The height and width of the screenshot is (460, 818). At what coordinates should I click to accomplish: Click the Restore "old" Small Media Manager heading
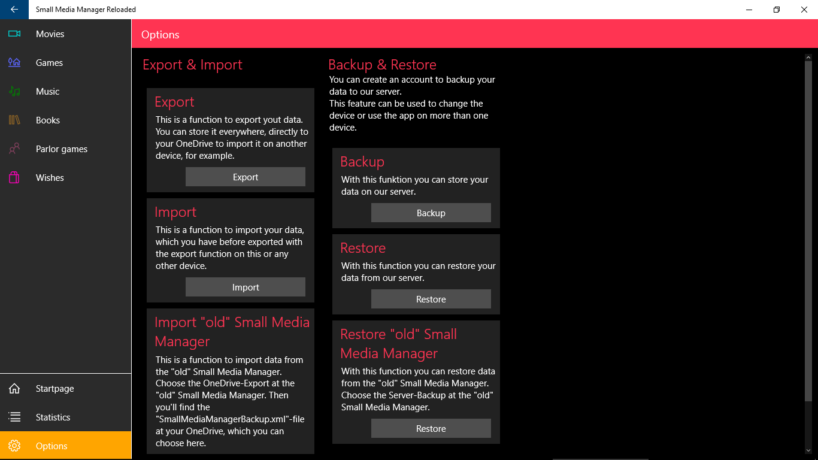point(399,344)
